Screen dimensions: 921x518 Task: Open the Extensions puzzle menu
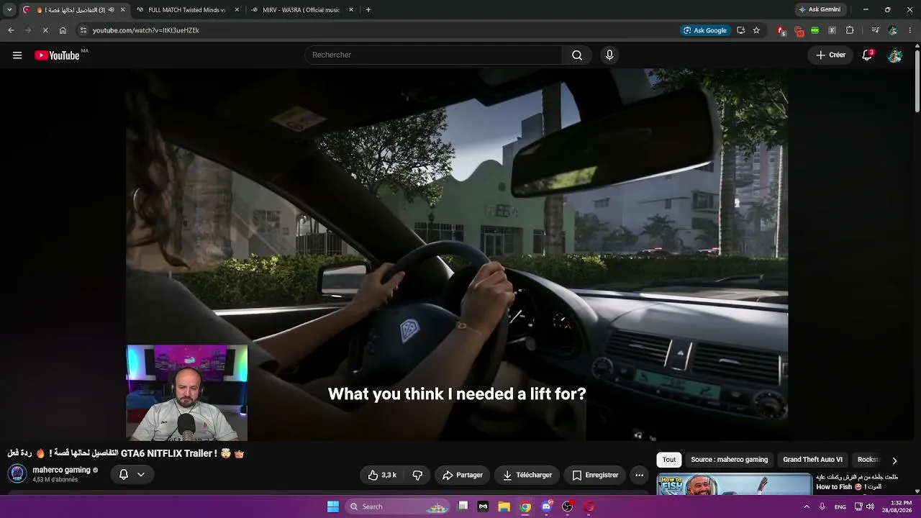pos(850,30)
